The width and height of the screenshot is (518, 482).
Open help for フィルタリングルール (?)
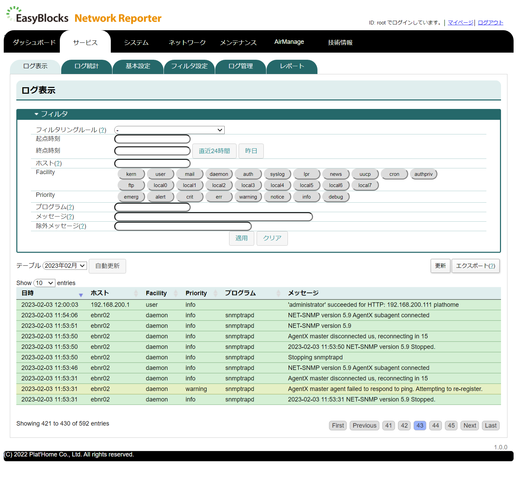[x=102, y=130]
